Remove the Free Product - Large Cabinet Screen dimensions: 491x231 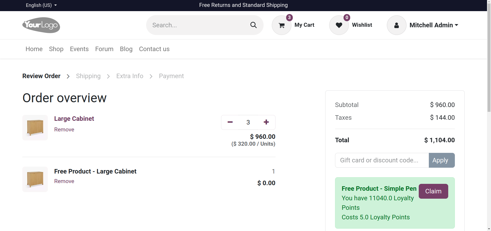click(x=64, y=181)
